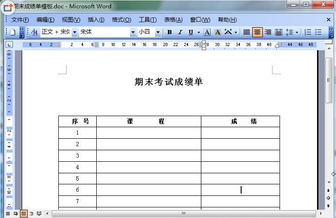Toggle Bold formatting
This screenshot has height=218, width=336.
tap(169, 32)
